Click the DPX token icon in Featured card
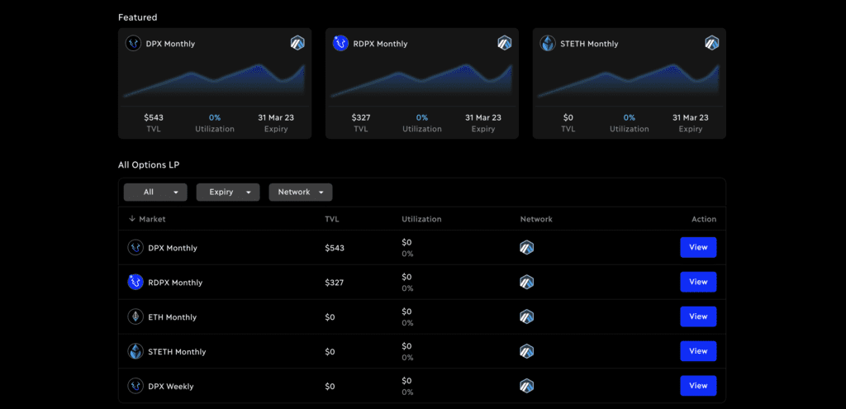The image size is (846, 409). click(x=133, y=44)
